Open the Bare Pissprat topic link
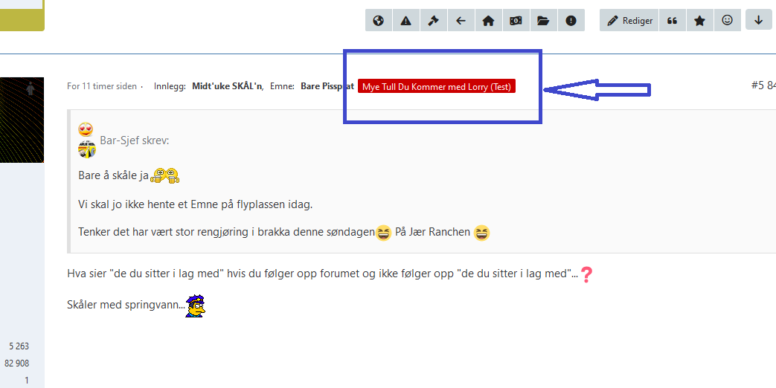 pos(327,86)
